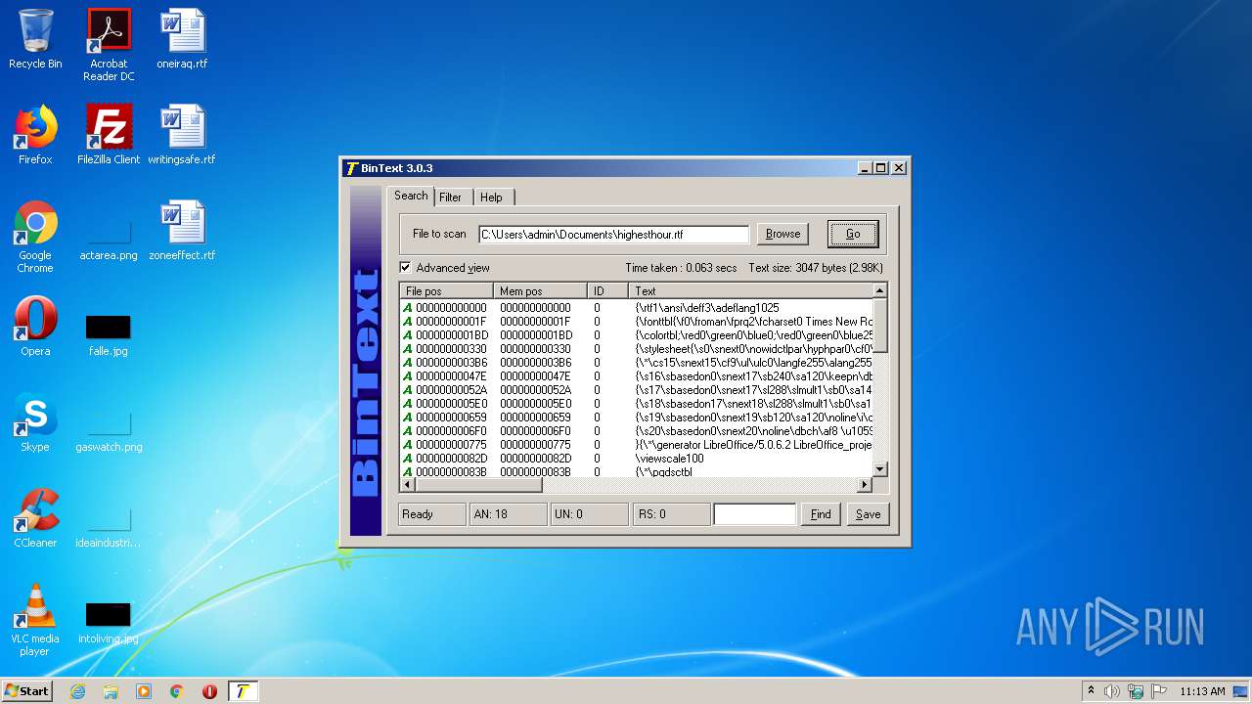Select the \viewscale100 text row
This screenshot has width=1252, height=704.
point(637,459)
